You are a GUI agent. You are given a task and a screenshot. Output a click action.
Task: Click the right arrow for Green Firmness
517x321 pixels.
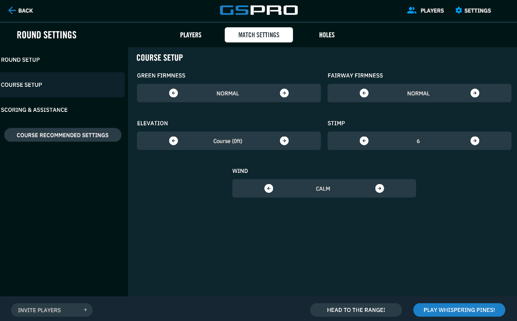click(284, 93)
